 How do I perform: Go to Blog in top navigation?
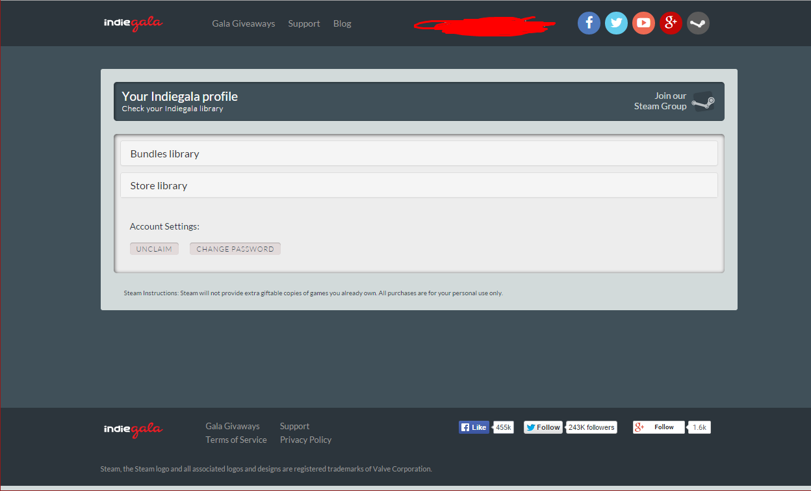342,23
